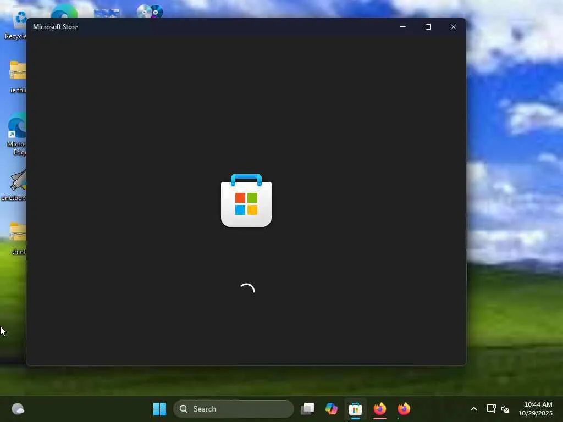Viewport: 563px width, 422px height.
Task: Open network status in the system tray
Action: [491, 409]
